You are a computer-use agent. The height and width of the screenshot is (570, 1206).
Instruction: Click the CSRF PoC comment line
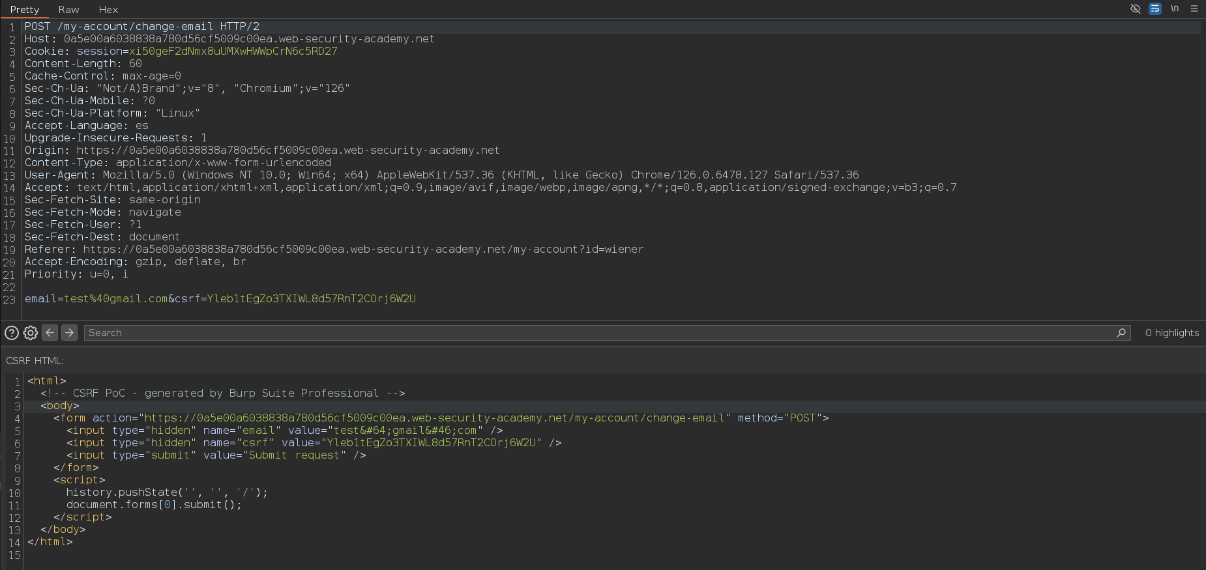(223, 393)
